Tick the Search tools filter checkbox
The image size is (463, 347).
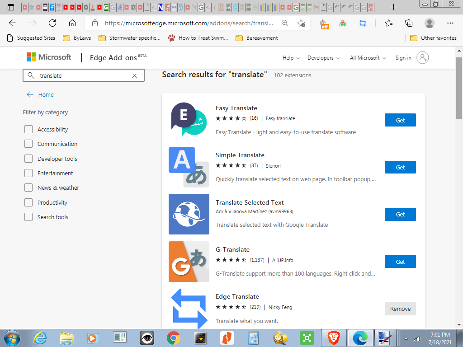pyautogui.click(x=28, y=217)
